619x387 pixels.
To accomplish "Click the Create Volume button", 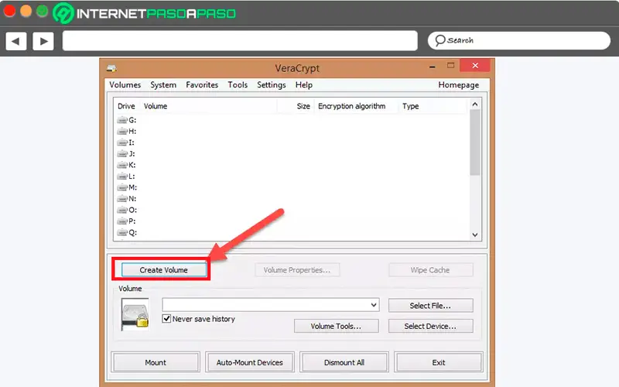I will point(164,269).
